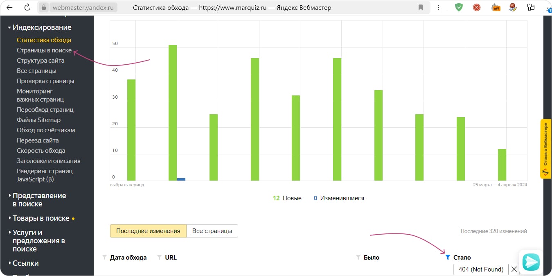Click the filter icon beside URL column
Screen dimensions: 552x276
point(160,258)
